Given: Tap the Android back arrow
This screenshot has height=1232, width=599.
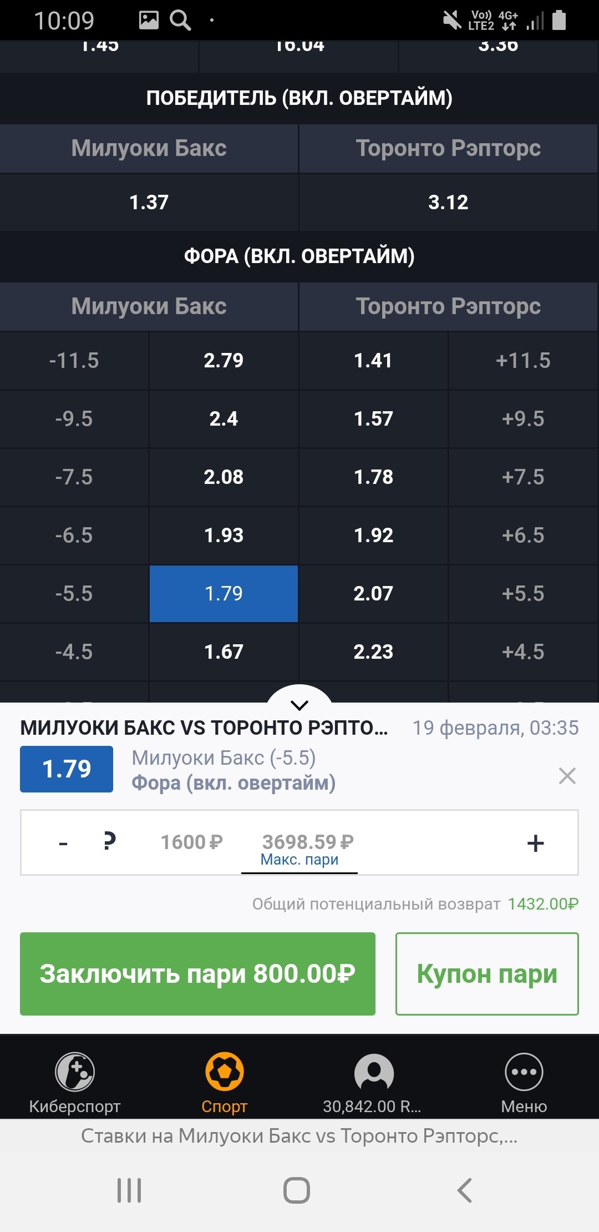Looking at the screenshot, I should [464, 1190].
